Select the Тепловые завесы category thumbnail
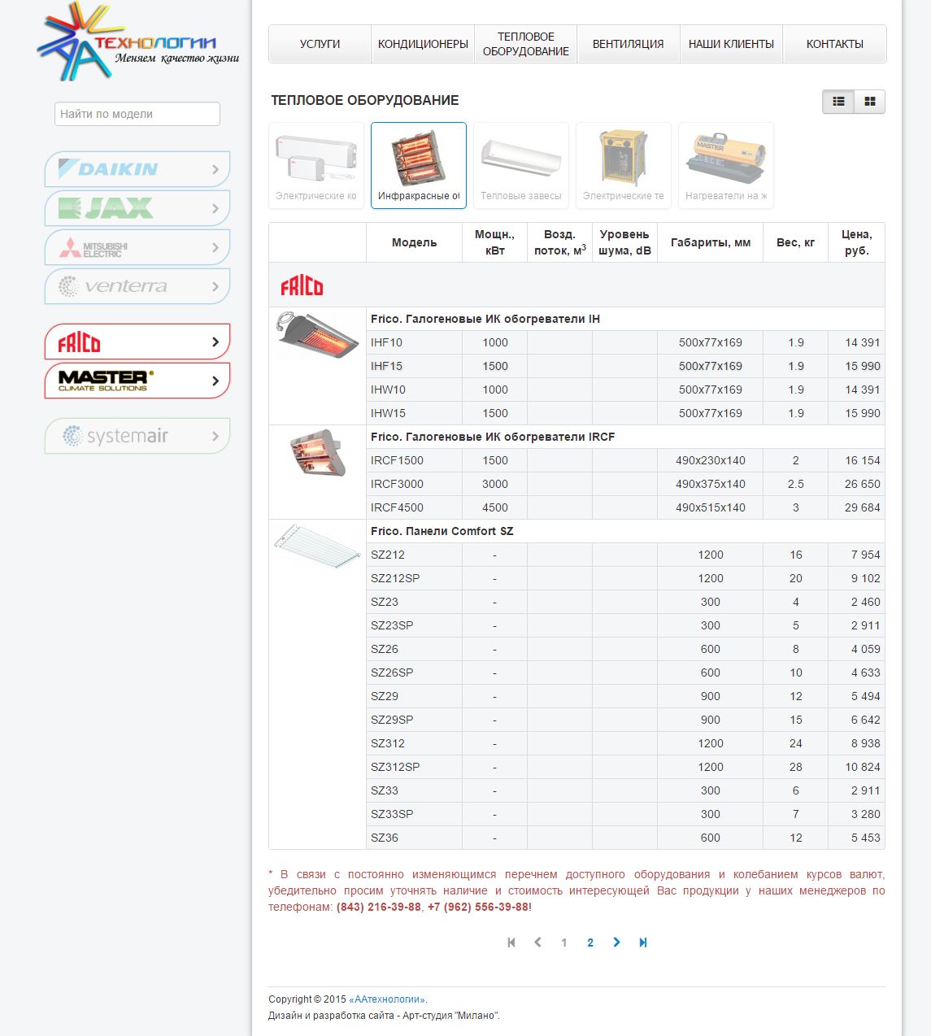The width and height of the screenshot is (931, 1036). (521, 165)
